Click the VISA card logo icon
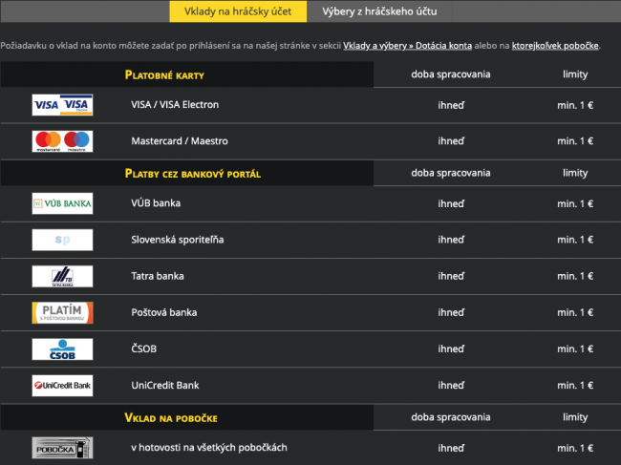 62,105
